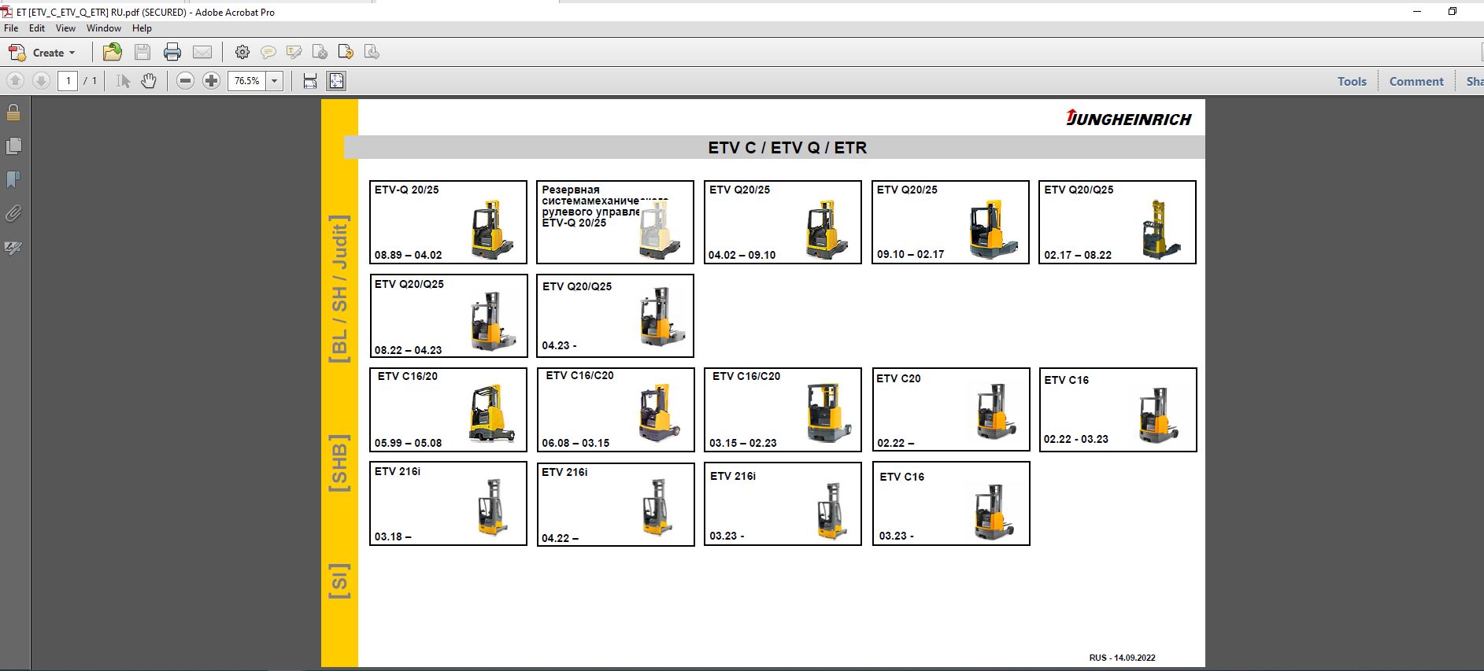Click the ETV C / ETV Q / ETR heading
Image resolution: width=1484 pixels, height=671 pixels.
(x=787, y=148)
